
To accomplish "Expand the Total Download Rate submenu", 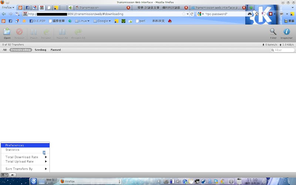I will (x=25, y=157).
